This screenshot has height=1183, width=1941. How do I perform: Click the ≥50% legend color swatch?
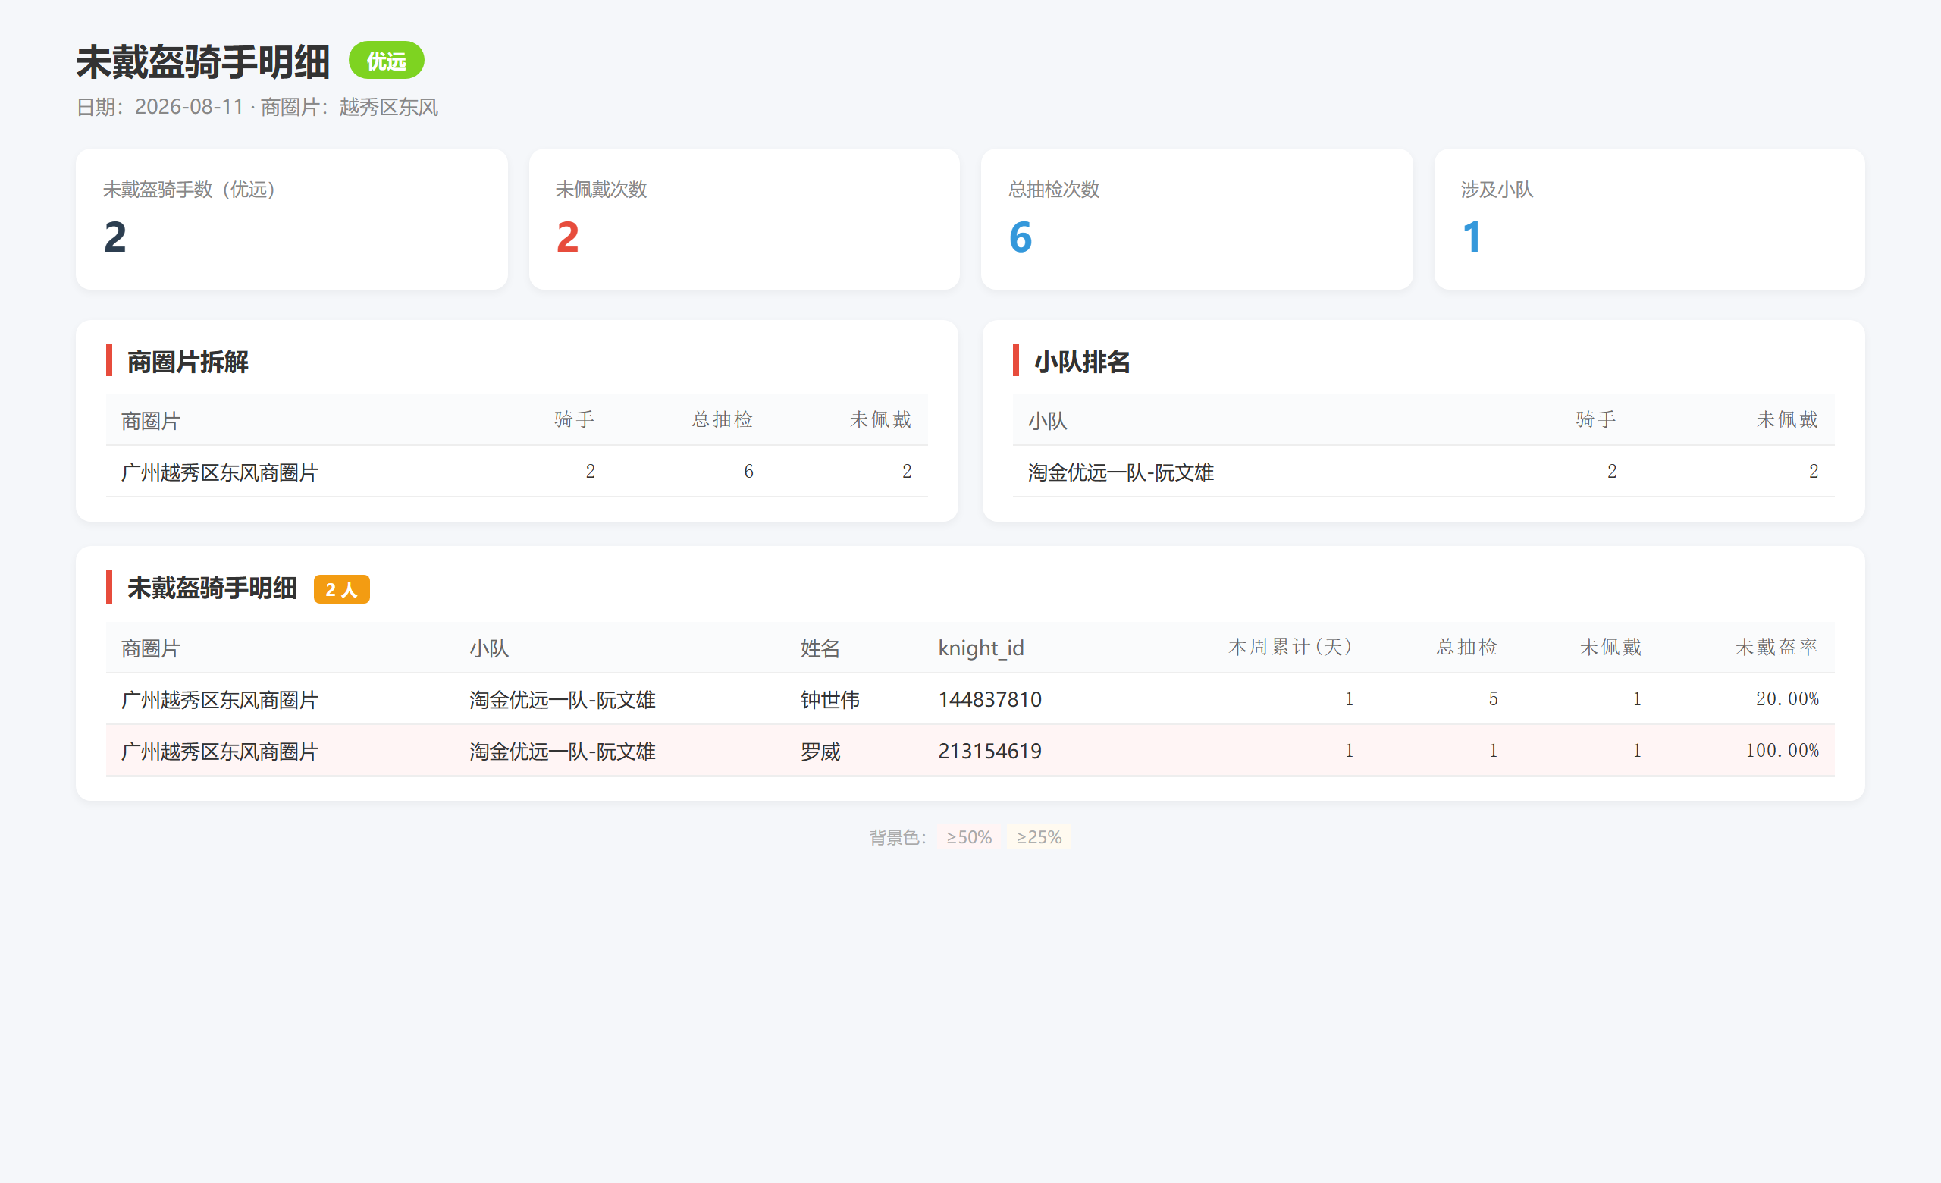969,837
